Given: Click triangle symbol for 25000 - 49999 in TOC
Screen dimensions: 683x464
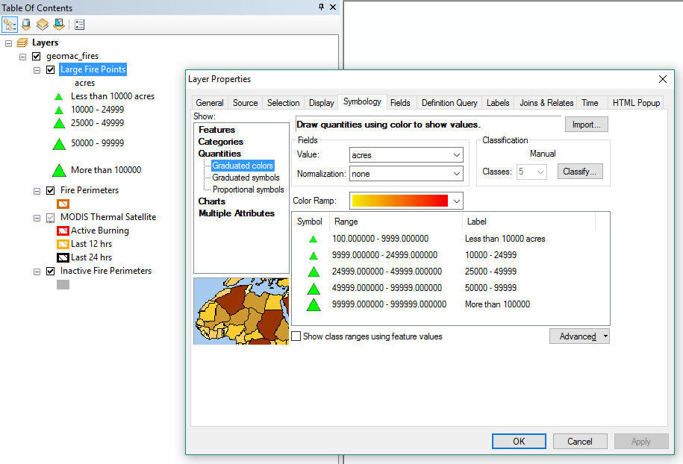Looking at the screenshot, I should [x=59, y=123].
